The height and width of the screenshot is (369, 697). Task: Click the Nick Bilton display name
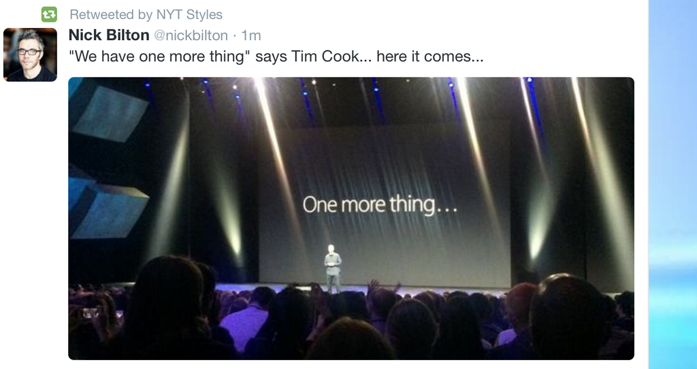click(109, 35)
